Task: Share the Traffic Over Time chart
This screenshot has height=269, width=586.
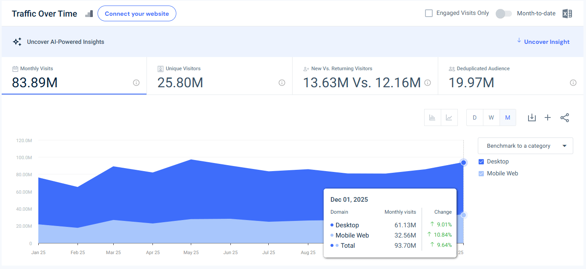Action: point(565,117)
